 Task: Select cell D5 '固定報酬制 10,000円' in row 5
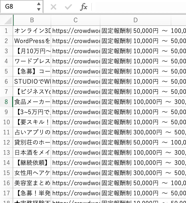tap(136, 71)
